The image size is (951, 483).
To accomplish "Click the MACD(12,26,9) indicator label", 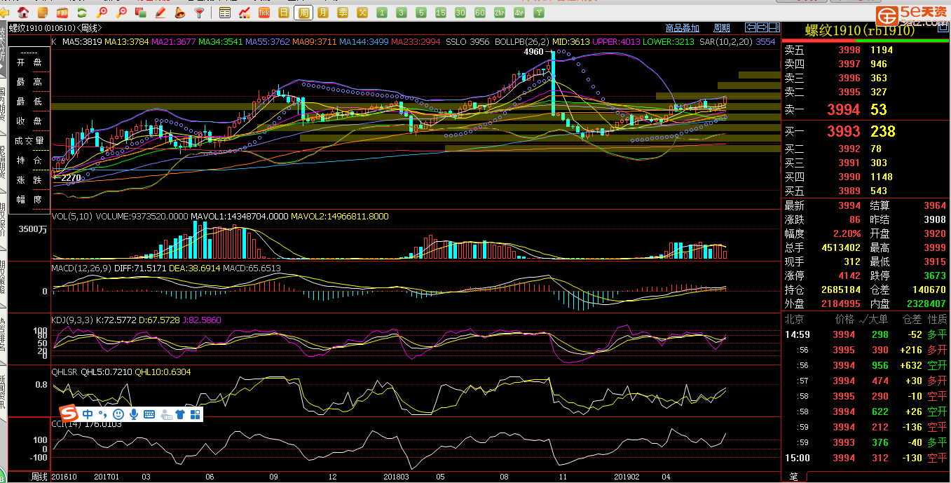I will pos(81,268).
